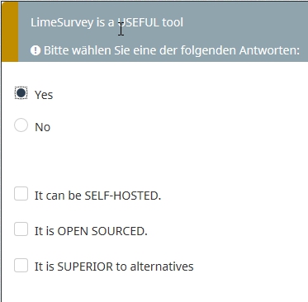The width and height of the screenshot is (308, 302).
Task: Click the No answer label text
Action: tap(43, 127)
